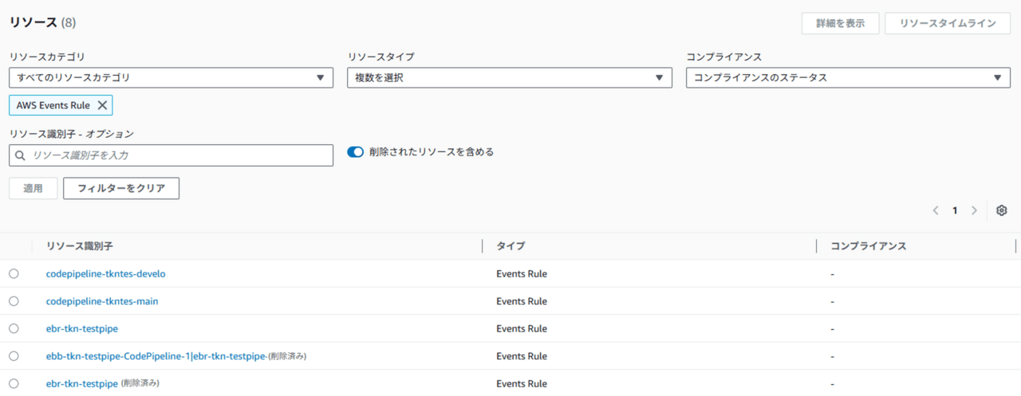Select radio button for codepipeline-tkntes-develo
Screen dimensions: 1021x396
pos(14,274)
